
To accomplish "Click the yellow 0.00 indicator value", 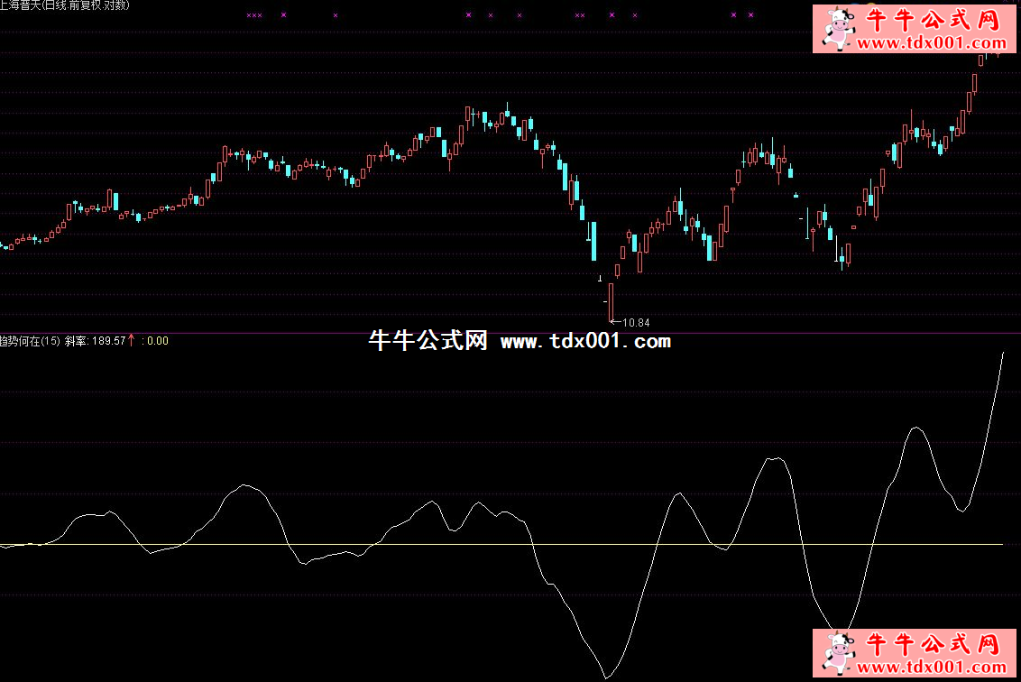I will tap(157, 340).
